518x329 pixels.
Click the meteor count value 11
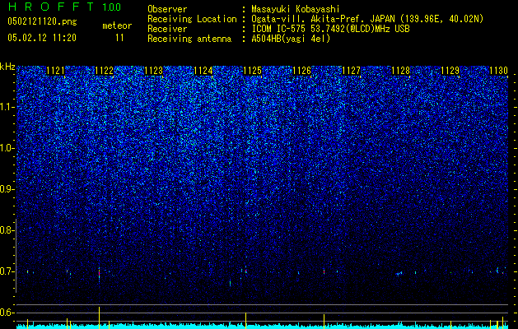pyautogui.click(x=119, y=38)
